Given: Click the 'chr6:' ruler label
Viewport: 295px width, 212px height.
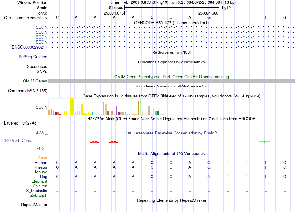Looking at the screenshot, I should point(43,13).
